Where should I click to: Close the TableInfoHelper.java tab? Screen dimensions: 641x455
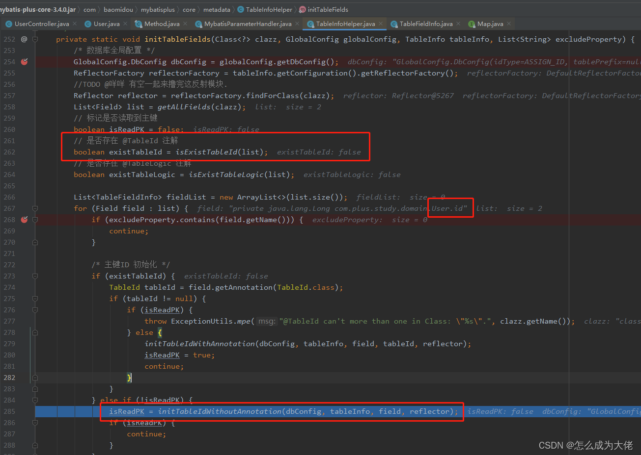[381, 24]
